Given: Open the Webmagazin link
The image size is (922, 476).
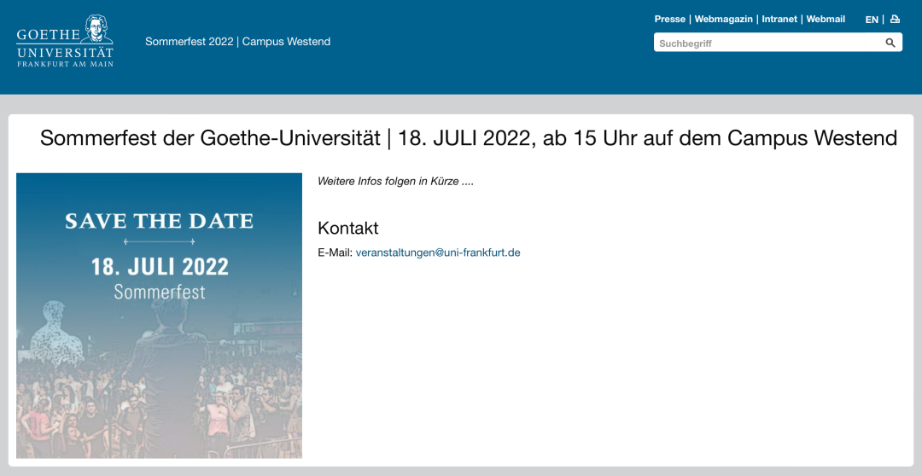Looking at the screenshot, I should (723, 19).
